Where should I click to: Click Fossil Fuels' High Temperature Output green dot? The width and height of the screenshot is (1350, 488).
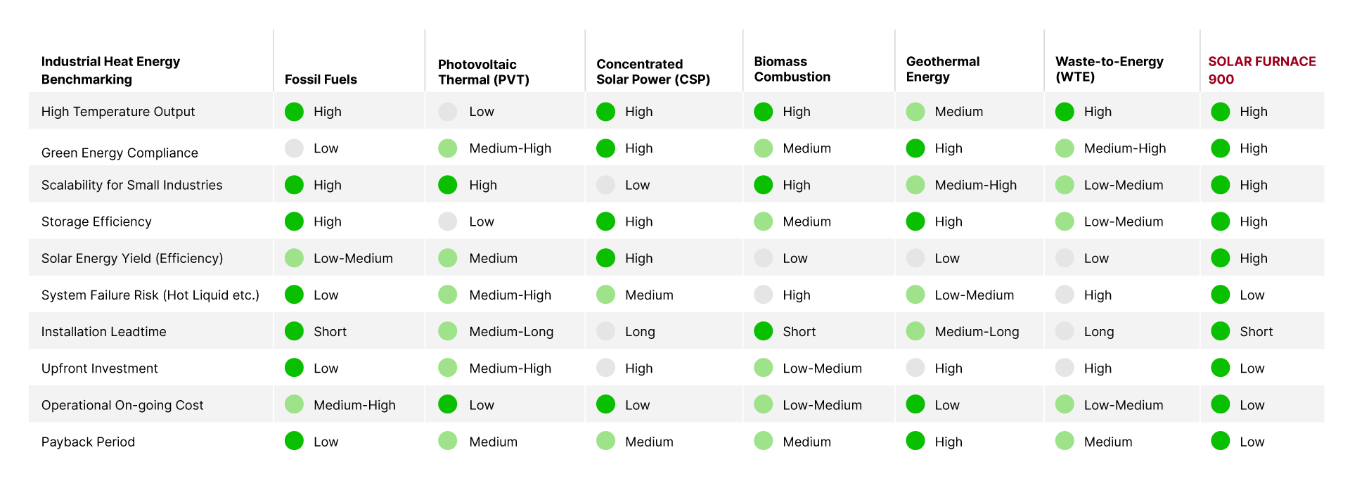[294, 112]
